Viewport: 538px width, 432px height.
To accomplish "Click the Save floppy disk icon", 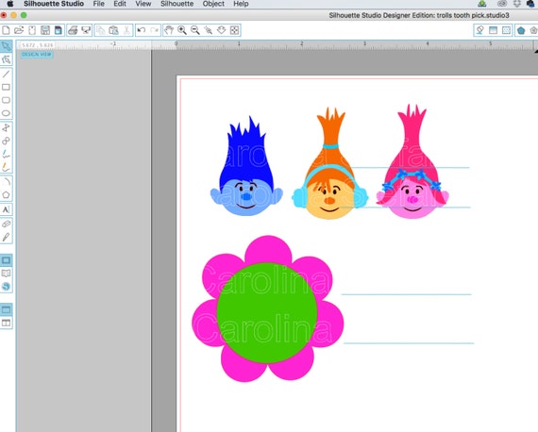I will coord(45,30).
